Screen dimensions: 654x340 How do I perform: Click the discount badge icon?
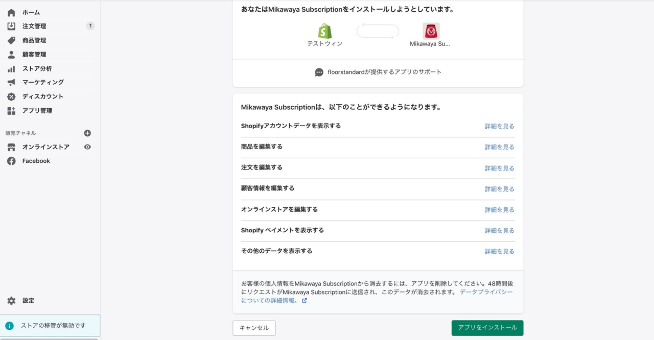[x=11, y=96]
